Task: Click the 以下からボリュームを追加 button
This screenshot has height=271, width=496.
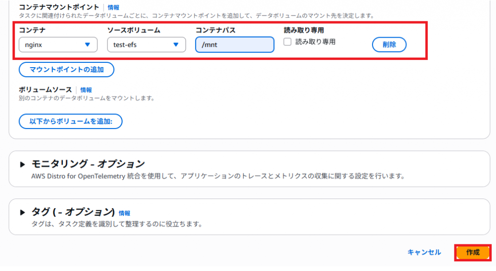Action: pos(70,121)
